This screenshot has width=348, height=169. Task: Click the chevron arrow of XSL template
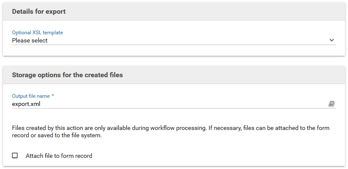pos(332,40)
